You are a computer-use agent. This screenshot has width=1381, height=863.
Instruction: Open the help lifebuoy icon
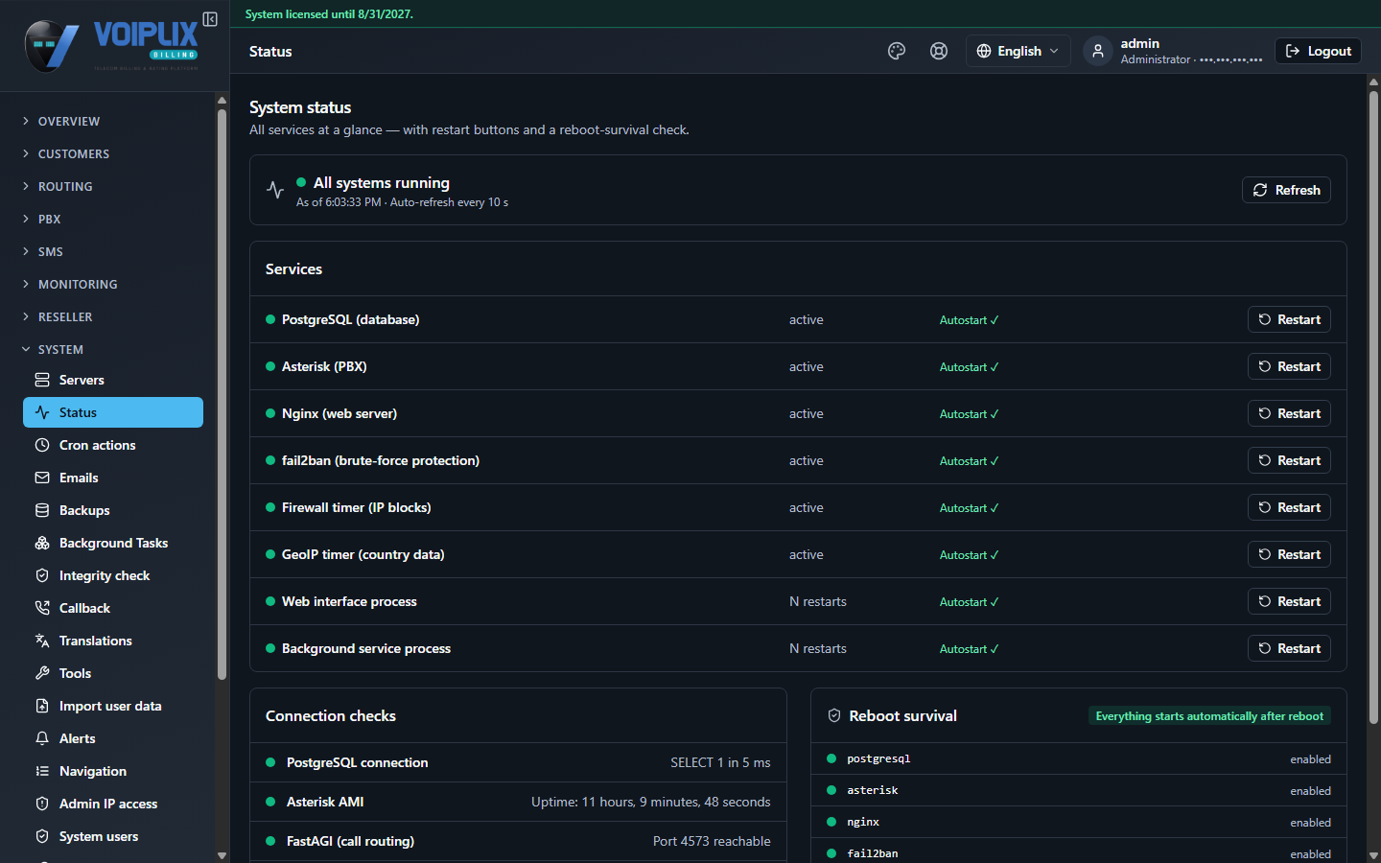[x=939, y=51]
